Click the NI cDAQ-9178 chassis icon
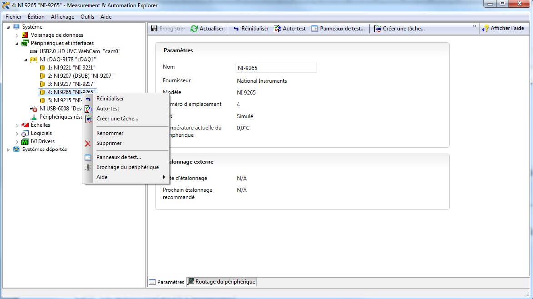 [x=34, y=60]
